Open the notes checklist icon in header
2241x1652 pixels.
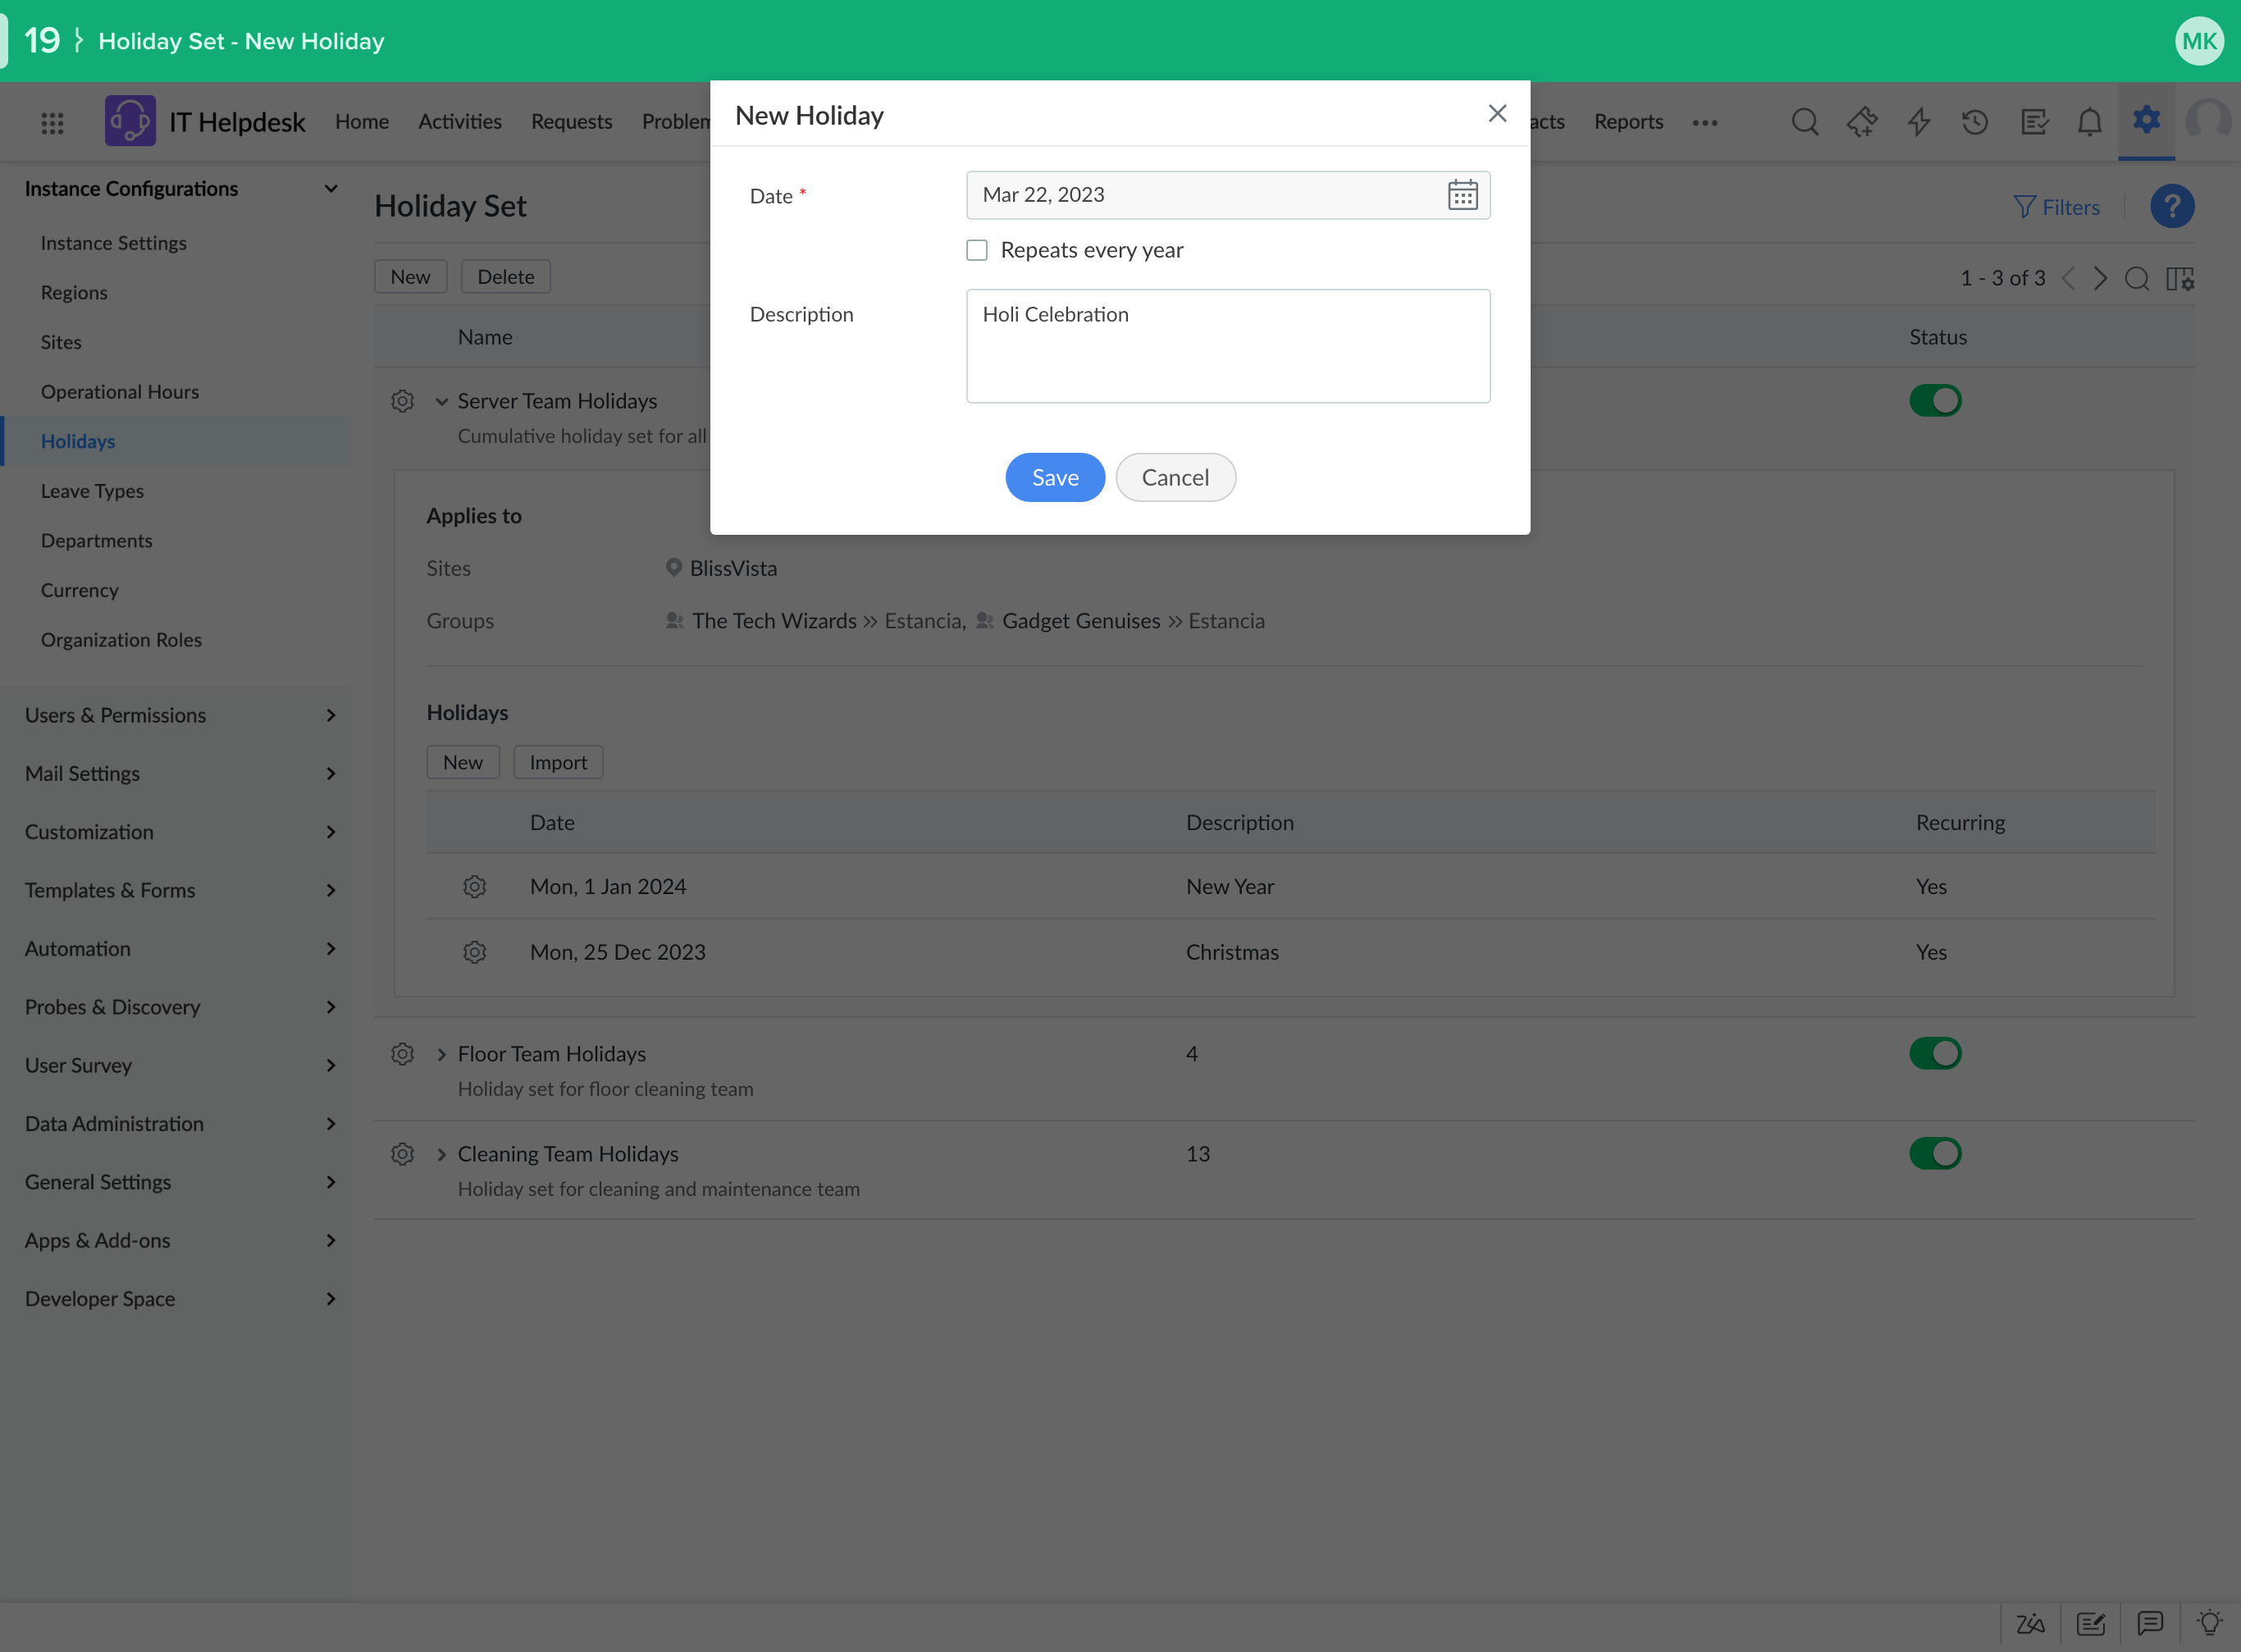pos(2034,122)
